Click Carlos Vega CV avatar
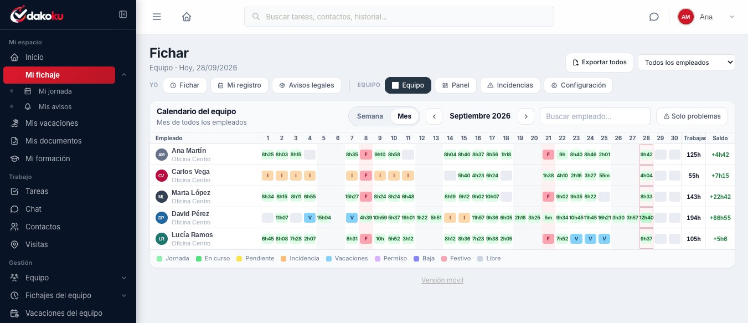The width and height of the screenshot is (748, 323). (162, 176)
